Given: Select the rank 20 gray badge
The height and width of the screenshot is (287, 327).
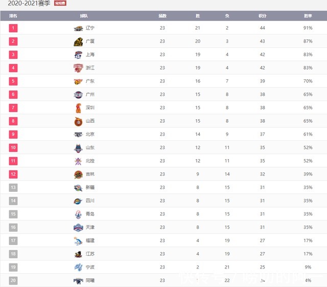Looking at the screenshot, I should [13, 280].
